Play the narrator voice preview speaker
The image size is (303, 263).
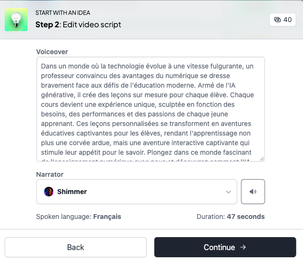(253, 192)
